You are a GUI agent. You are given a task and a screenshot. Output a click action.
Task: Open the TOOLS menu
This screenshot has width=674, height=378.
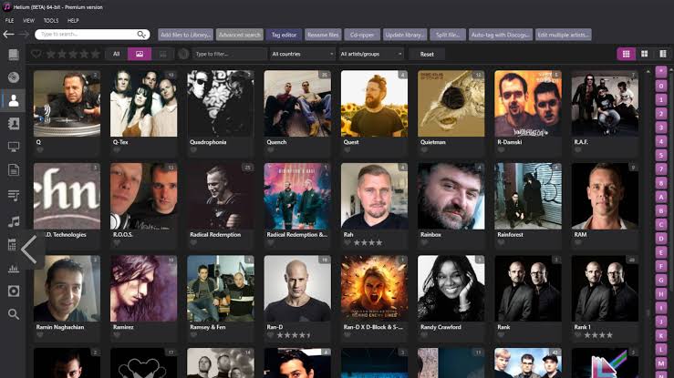click(51, 20)
